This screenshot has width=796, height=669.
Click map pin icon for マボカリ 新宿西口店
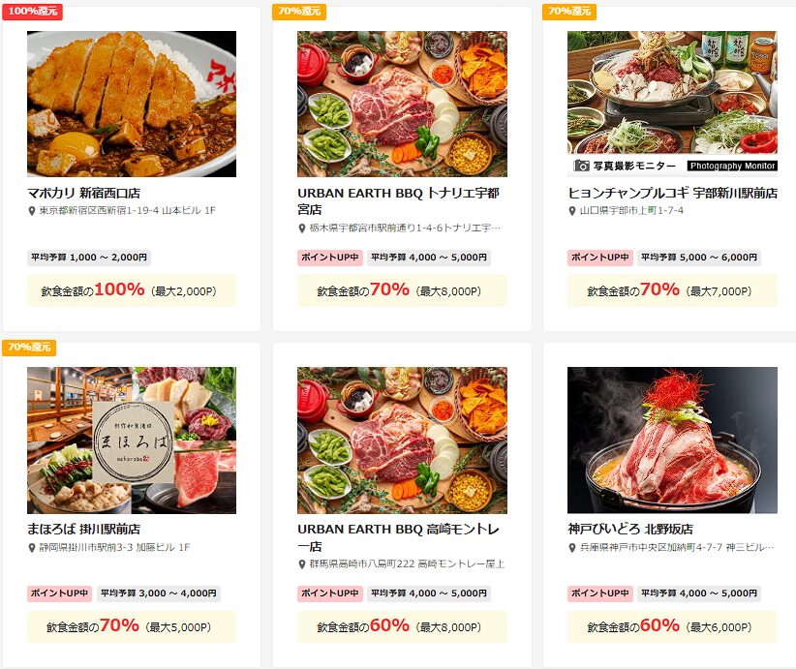click(x=32, y=211)
